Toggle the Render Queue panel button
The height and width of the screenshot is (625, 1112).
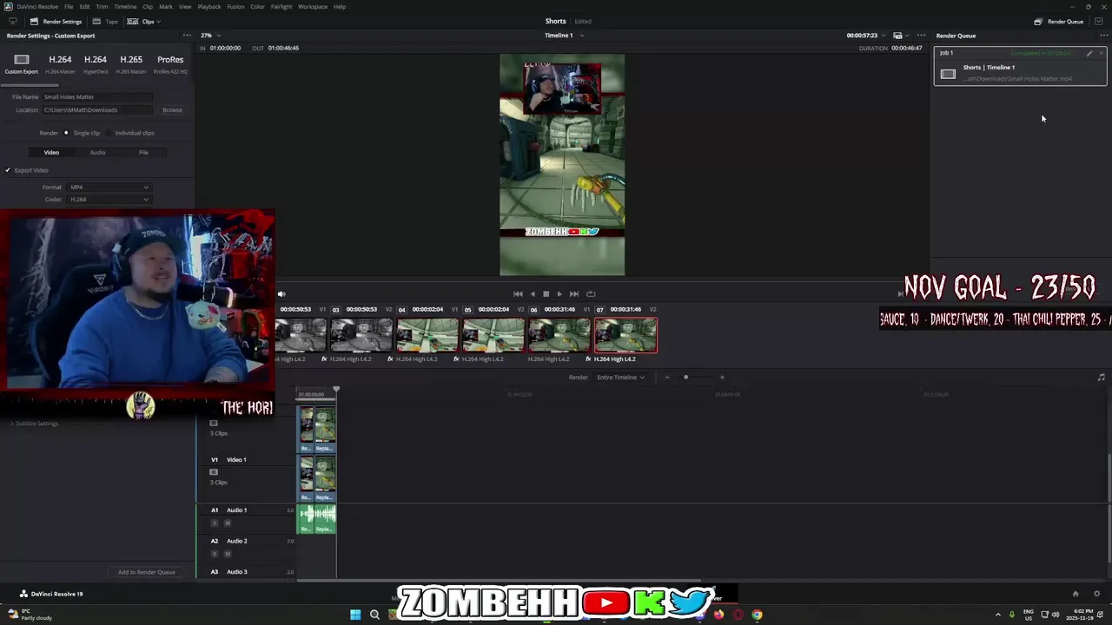click(x=1059, y=21)
